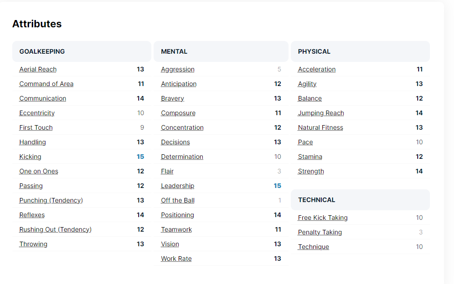This screenshot has width=454, height=284.
Task: Click the Natural Fitness link
Action: point(320,127)
